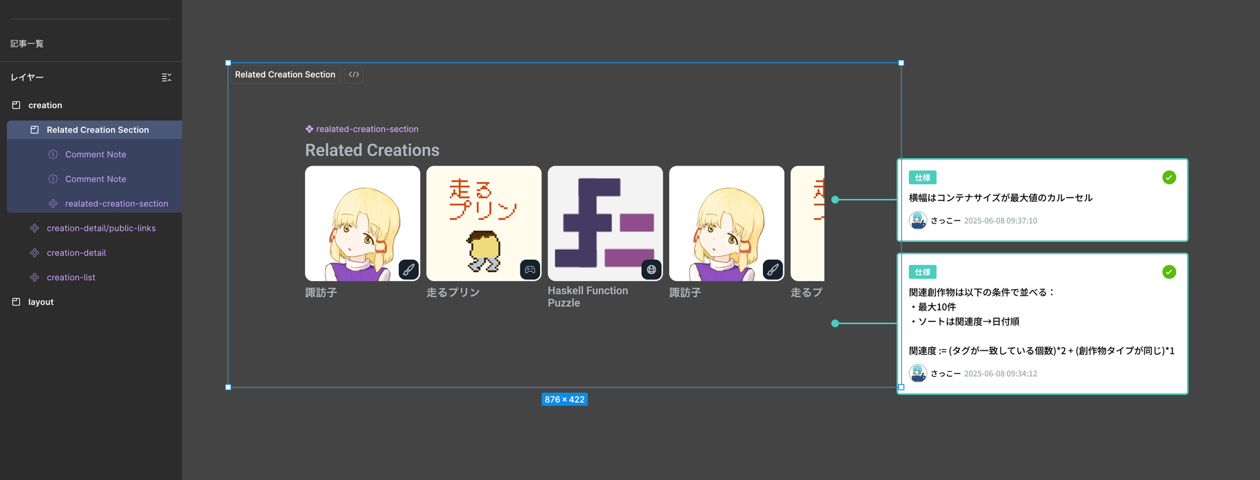Click the code view icon beside frame title
This screenshot has width=1260, height=480.
click(354, 74)
